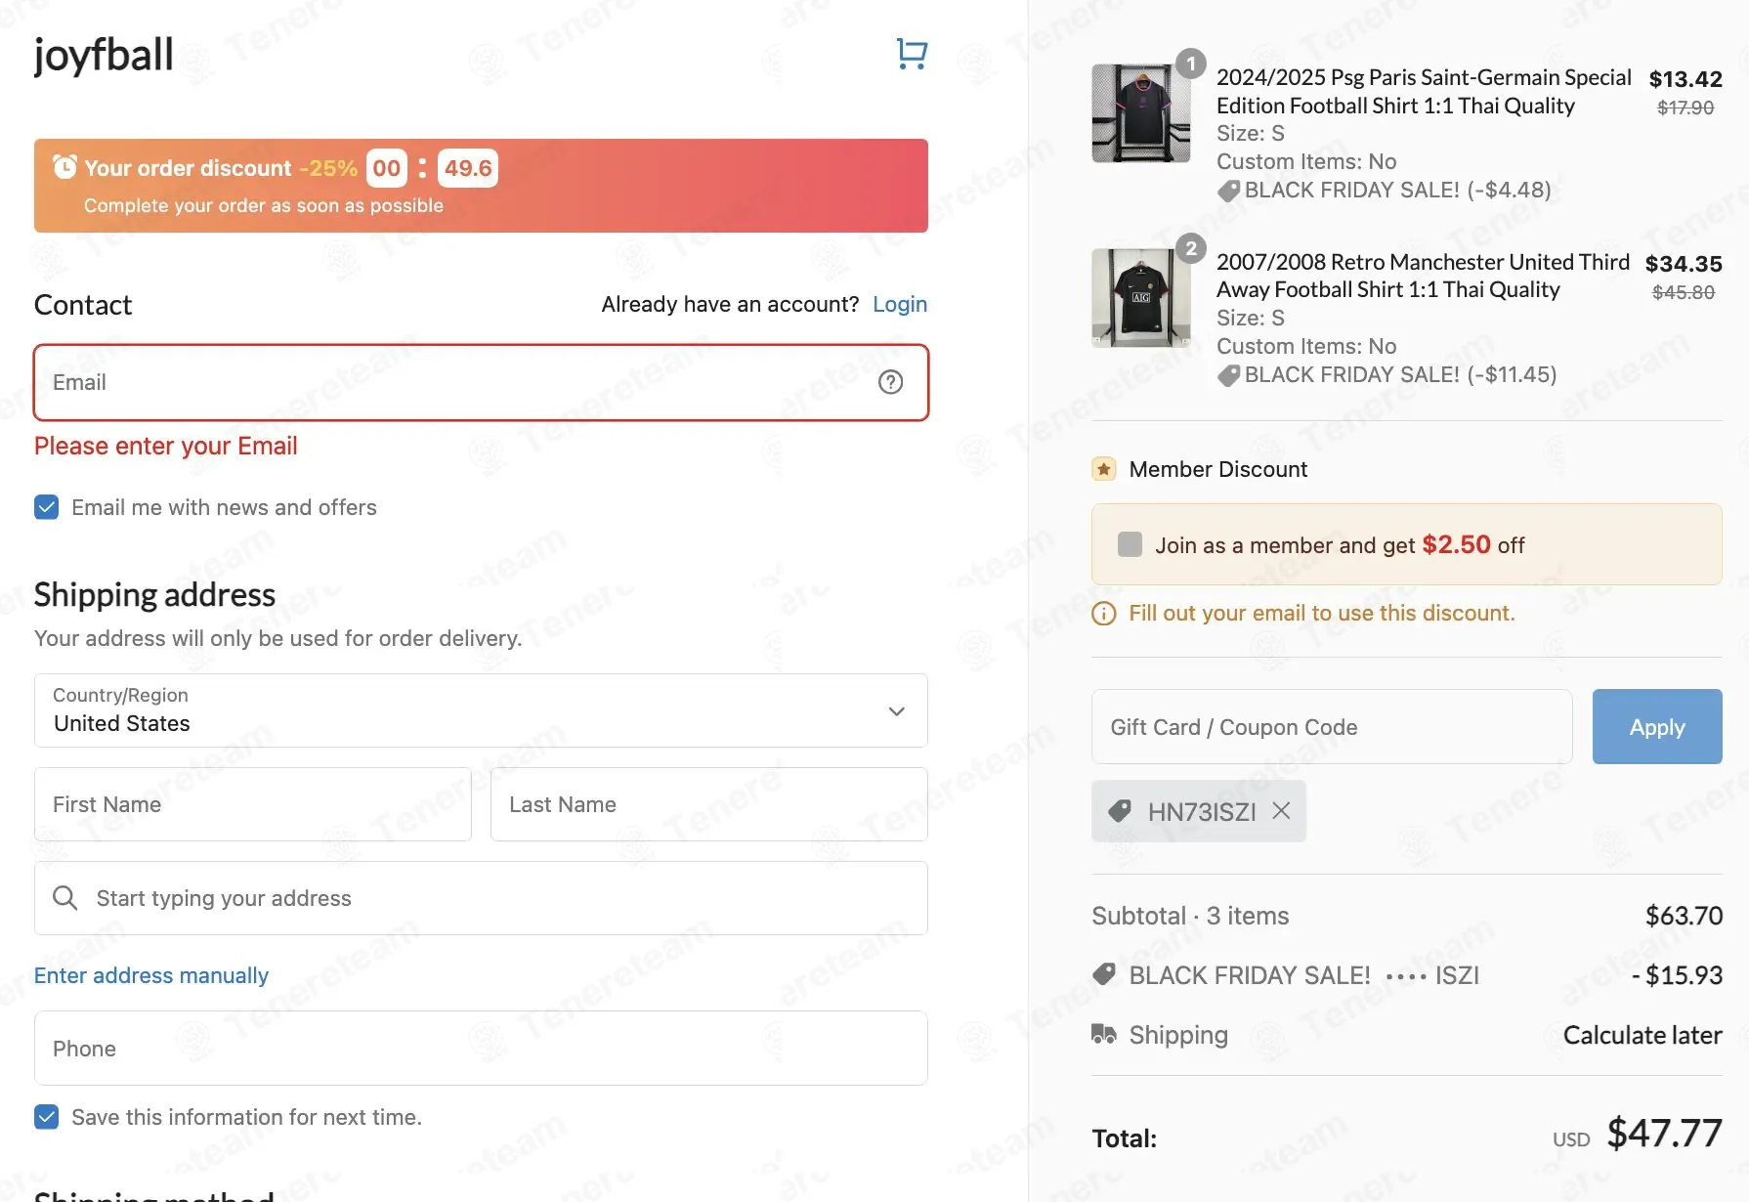1749x1202 pixels.
Task: Focus the First Name field
Action: (253, 804)
